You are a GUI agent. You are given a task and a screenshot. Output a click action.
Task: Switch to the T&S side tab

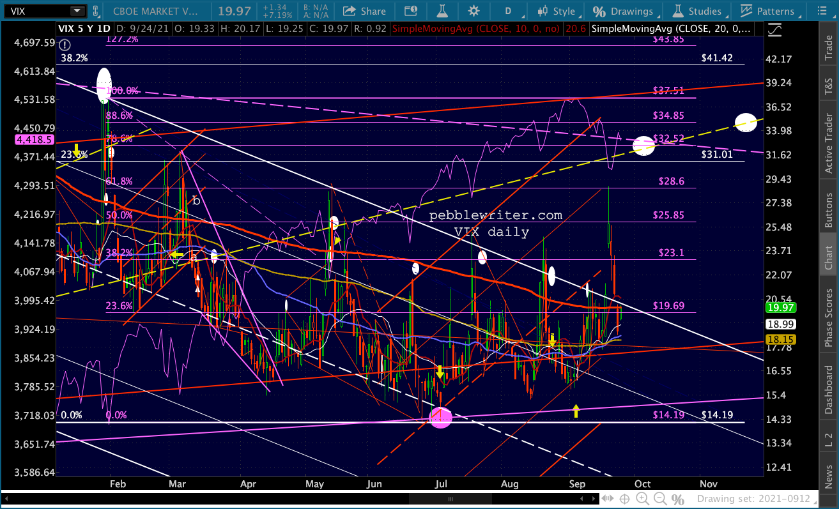point(828,84)
